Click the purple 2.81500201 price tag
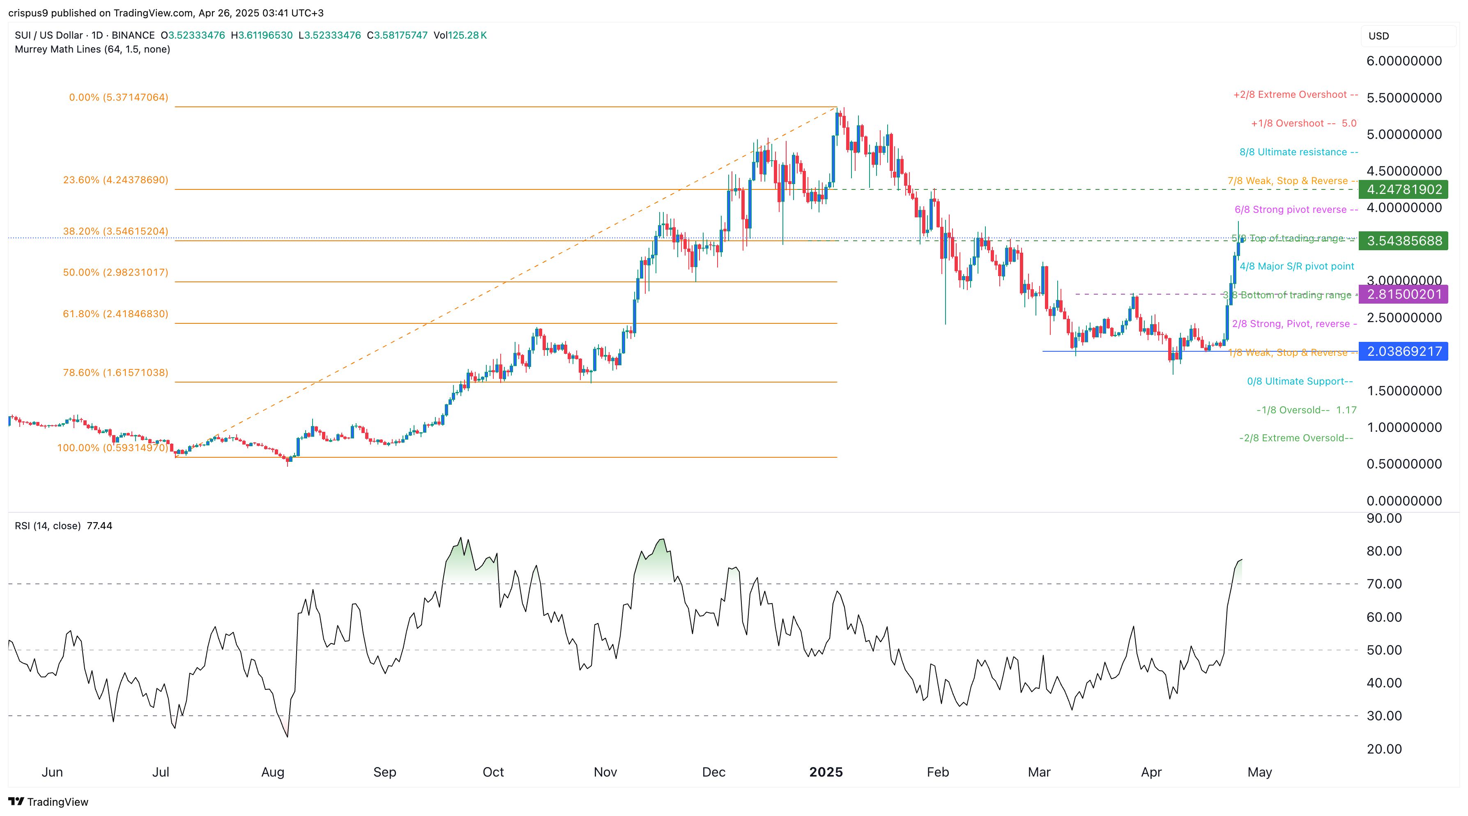The height and width of the screenshot is (816, 1468). (x=1403, y=294)
